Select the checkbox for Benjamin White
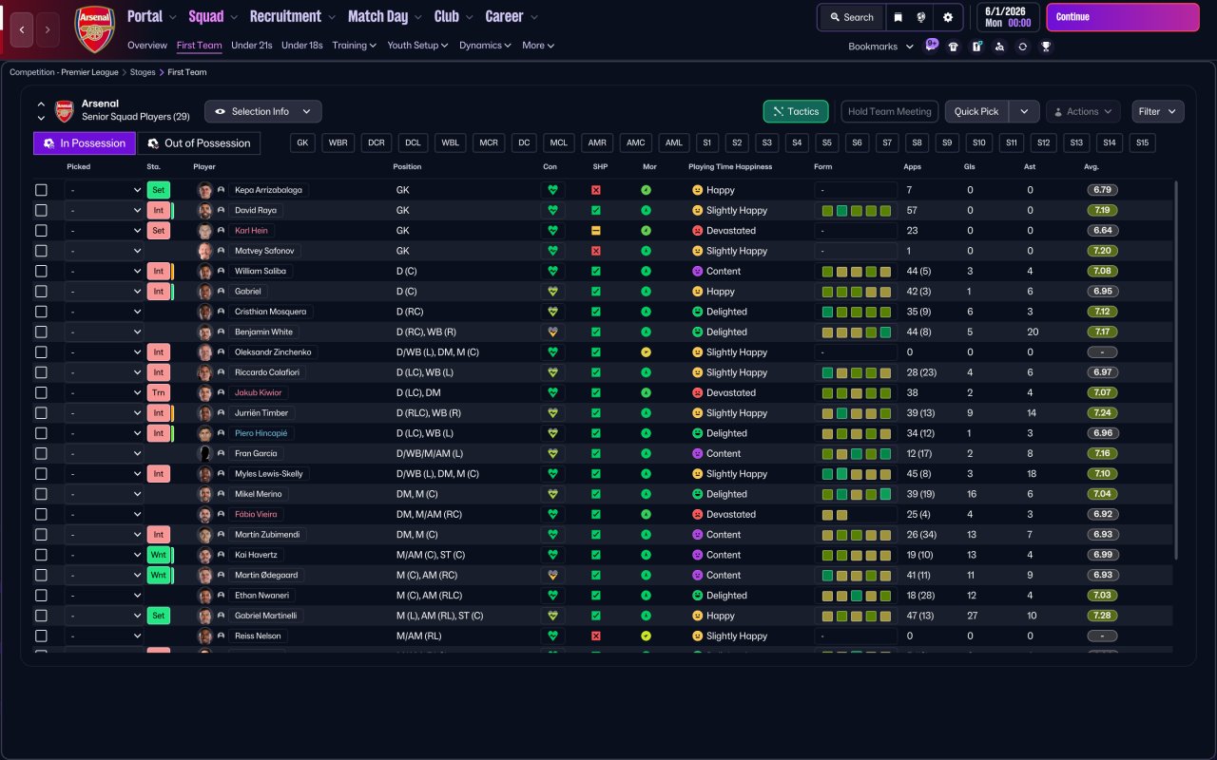 (41, 332)
